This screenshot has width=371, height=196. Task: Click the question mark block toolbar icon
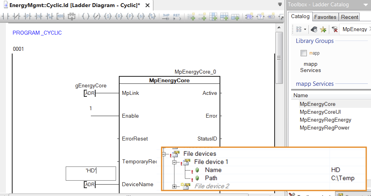pyautogui.click(x=260, y=17)
